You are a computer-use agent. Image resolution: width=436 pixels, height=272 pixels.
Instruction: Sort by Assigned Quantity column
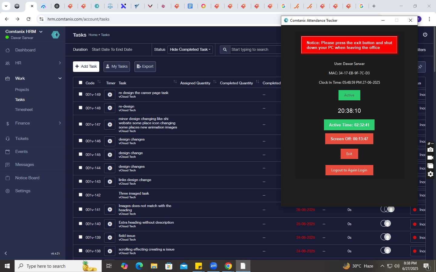tap(215, 82)
